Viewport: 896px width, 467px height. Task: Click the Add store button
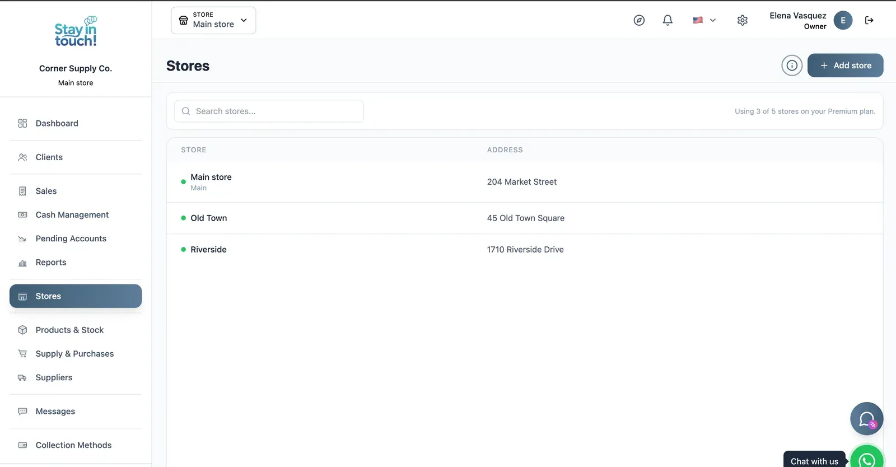coord(845,66)
